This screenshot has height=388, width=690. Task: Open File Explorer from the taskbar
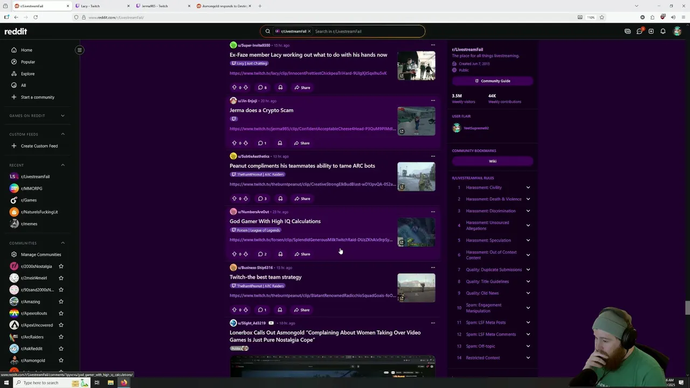(111, 383)
